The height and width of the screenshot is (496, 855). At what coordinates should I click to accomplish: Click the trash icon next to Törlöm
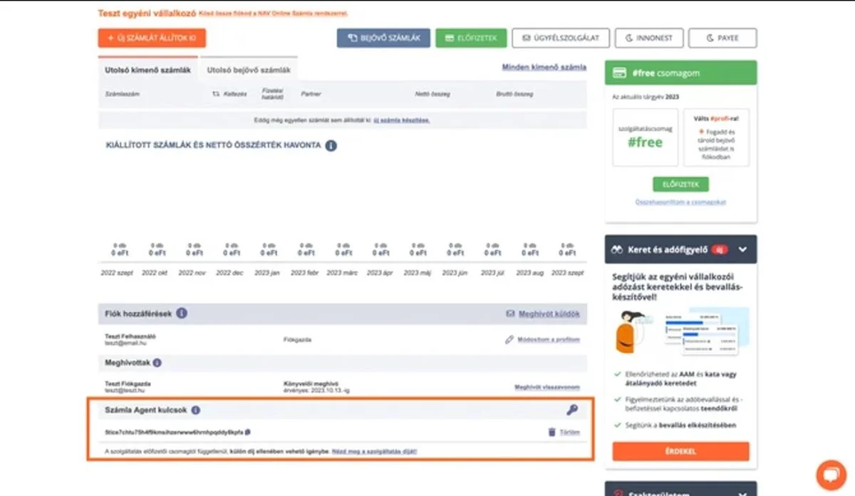click(x=551, y=432)
